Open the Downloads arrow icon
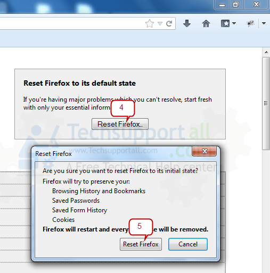Screen dimensions: 270x273 click(x=187, y=23)
